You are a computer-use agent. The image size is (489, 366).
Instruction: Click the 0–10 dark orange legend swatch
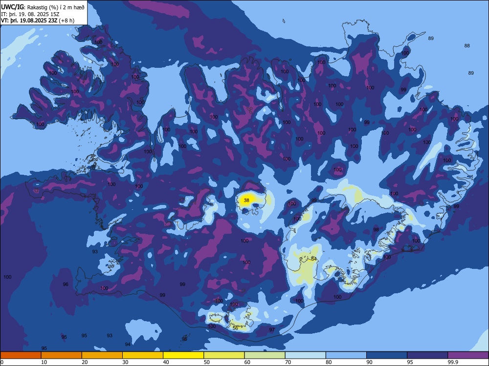point(21,355)
